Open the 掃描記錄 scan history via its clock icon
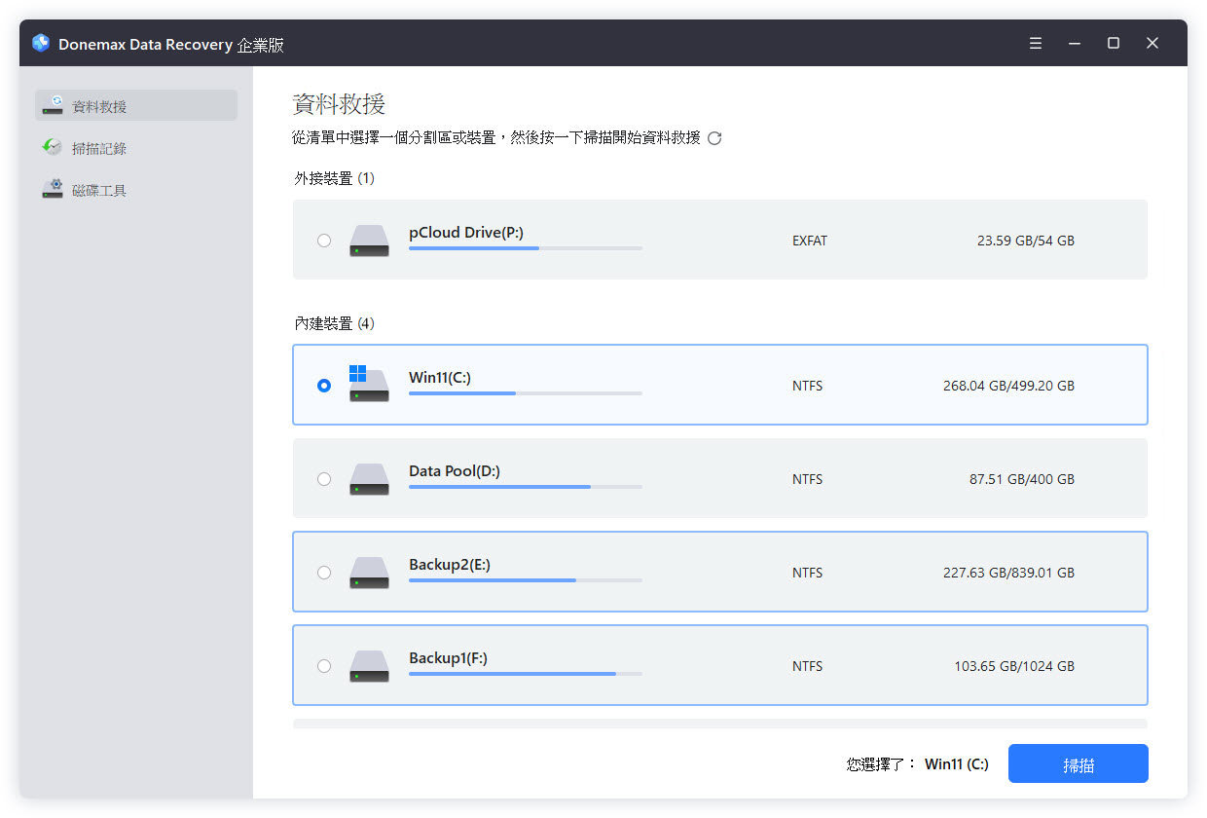The image size is (1207, 818). tap(54, 147)
